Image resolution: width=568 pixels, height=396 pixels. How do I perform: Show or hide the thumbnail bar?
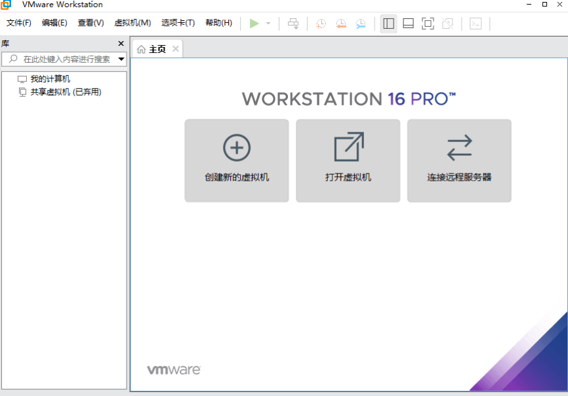coord(408,24)
